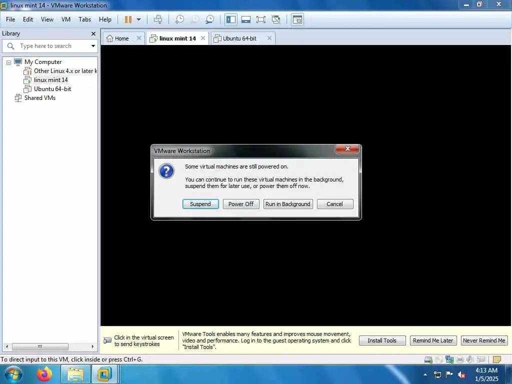512x384 pixels.
Task: Close the Home tab
Action: (x=139, y=38)
